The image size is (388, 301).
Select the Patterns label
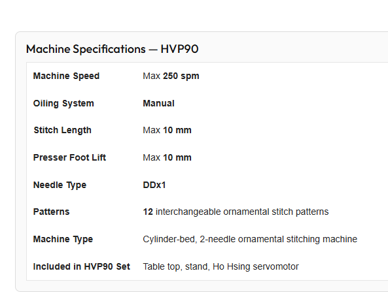(51, 212)
